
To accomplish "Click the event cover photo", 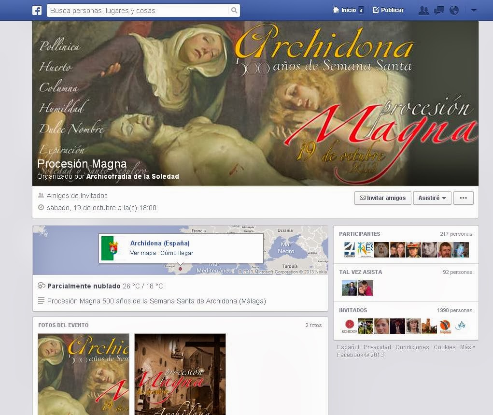I will (255, 103).
